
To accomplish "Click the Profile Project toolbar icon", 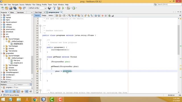I will click(74, 8).
